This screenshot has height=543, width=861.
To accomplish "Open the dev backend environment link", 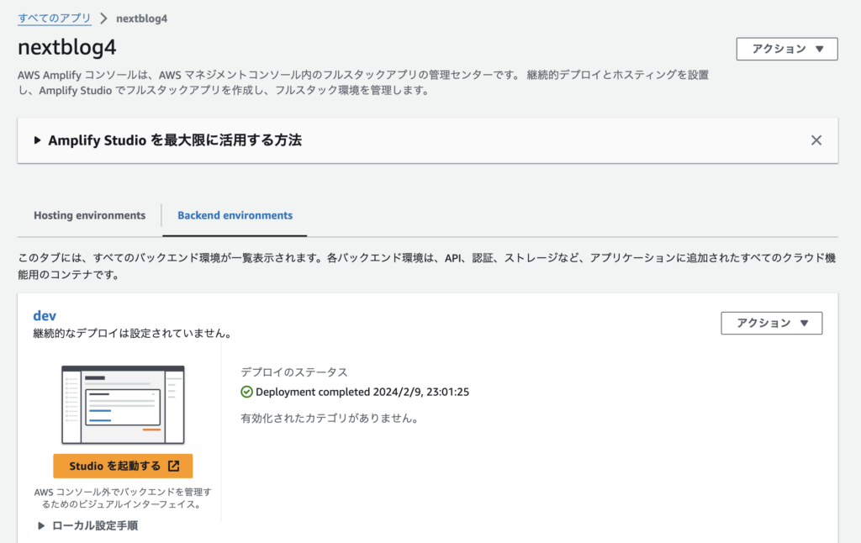I will 45,316.
